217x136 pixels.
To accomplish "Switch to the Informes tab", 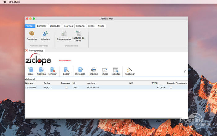I will click(68, 26).
